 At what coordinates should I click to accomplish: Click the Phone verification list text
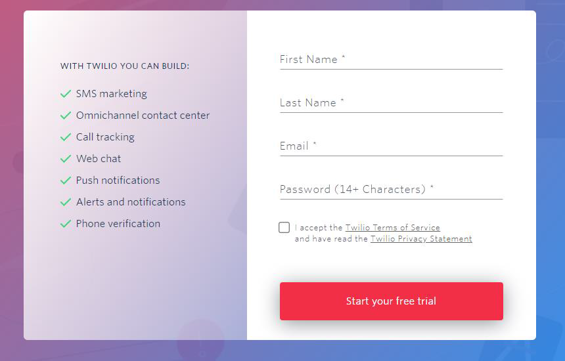click(x=118, y=224)
